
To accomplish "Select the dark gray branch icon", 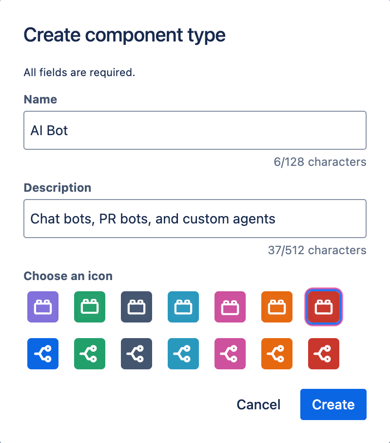I will (136, 354).
